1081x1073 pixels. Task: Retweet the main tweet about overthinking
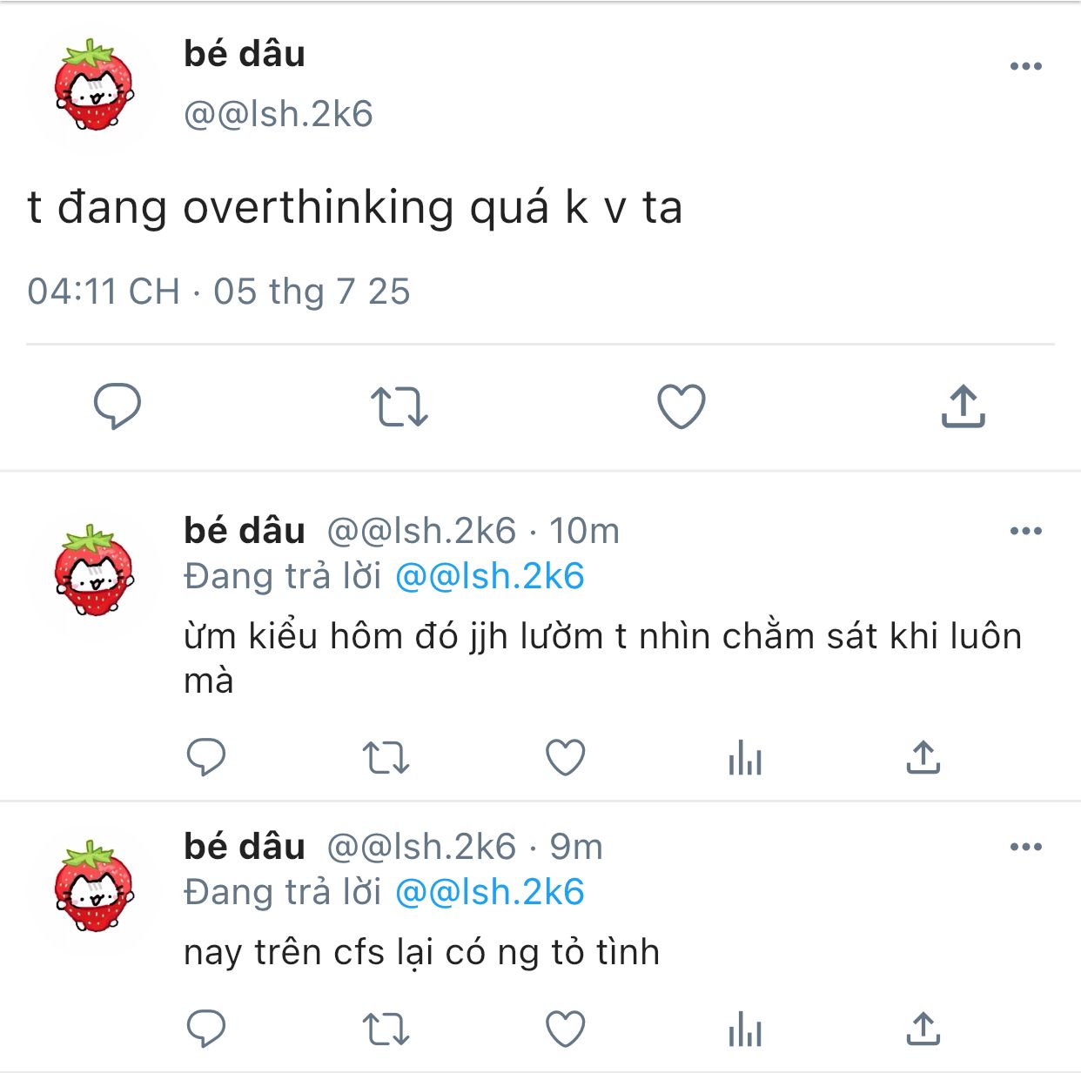pyautogui.click(x=399, y=406)
